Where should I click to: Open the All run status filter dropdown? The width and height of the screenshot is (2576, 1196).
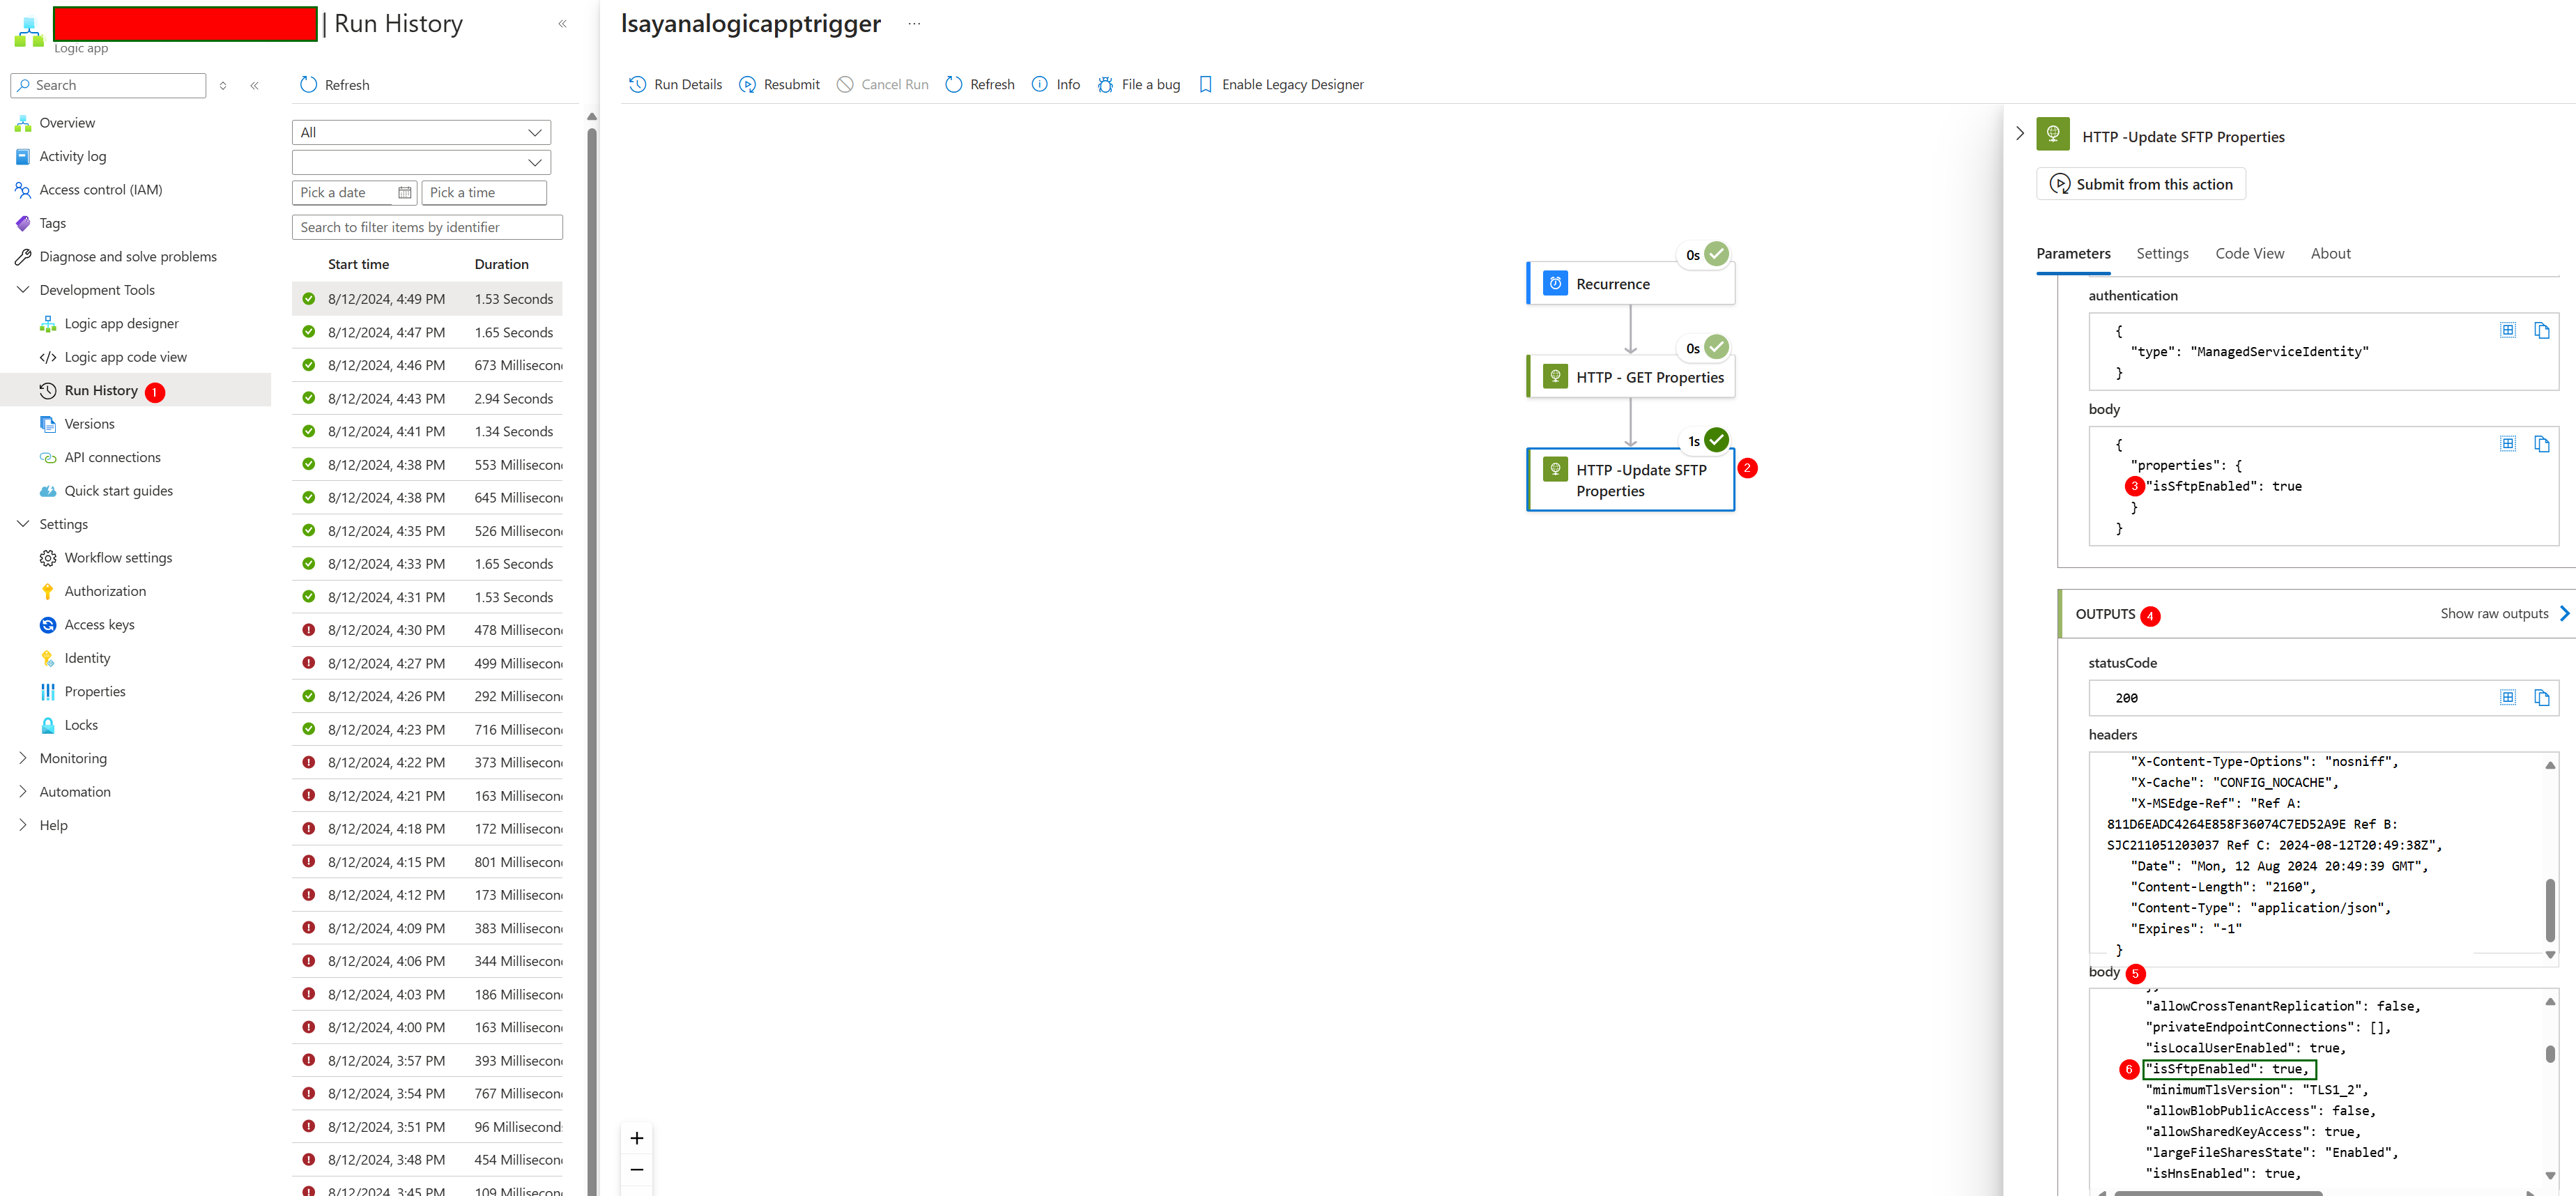tap(420, 132)
